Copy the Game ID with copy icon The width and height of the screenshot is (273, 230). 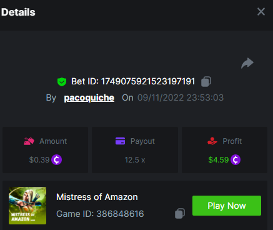[180, 214]
